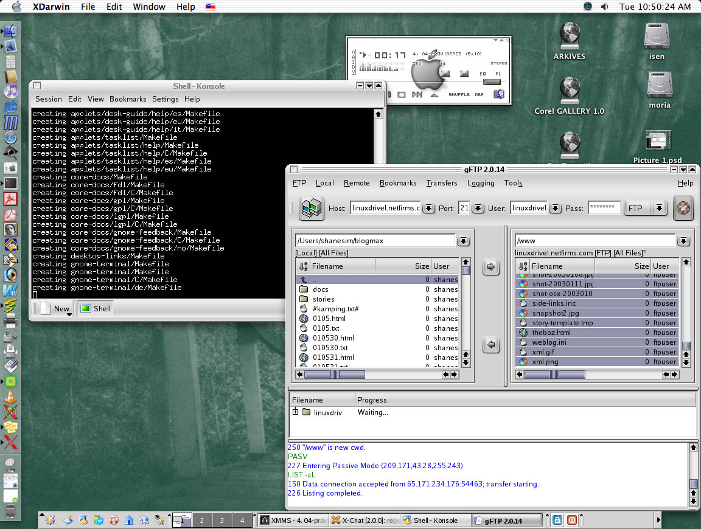Viewport: 701px width, 529px height.
Task: Click the Pass password field
Action: click(604, 208)
